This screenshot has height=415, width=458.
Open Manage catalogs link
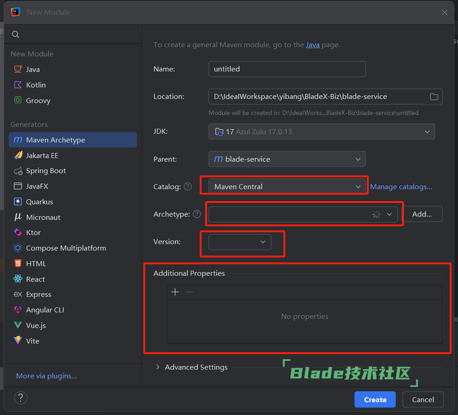tap(401, 186)
